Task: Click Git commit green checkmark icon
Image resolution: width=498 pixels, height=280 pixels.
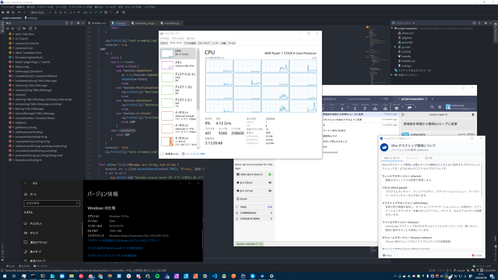Action: [x=96, y=12]
